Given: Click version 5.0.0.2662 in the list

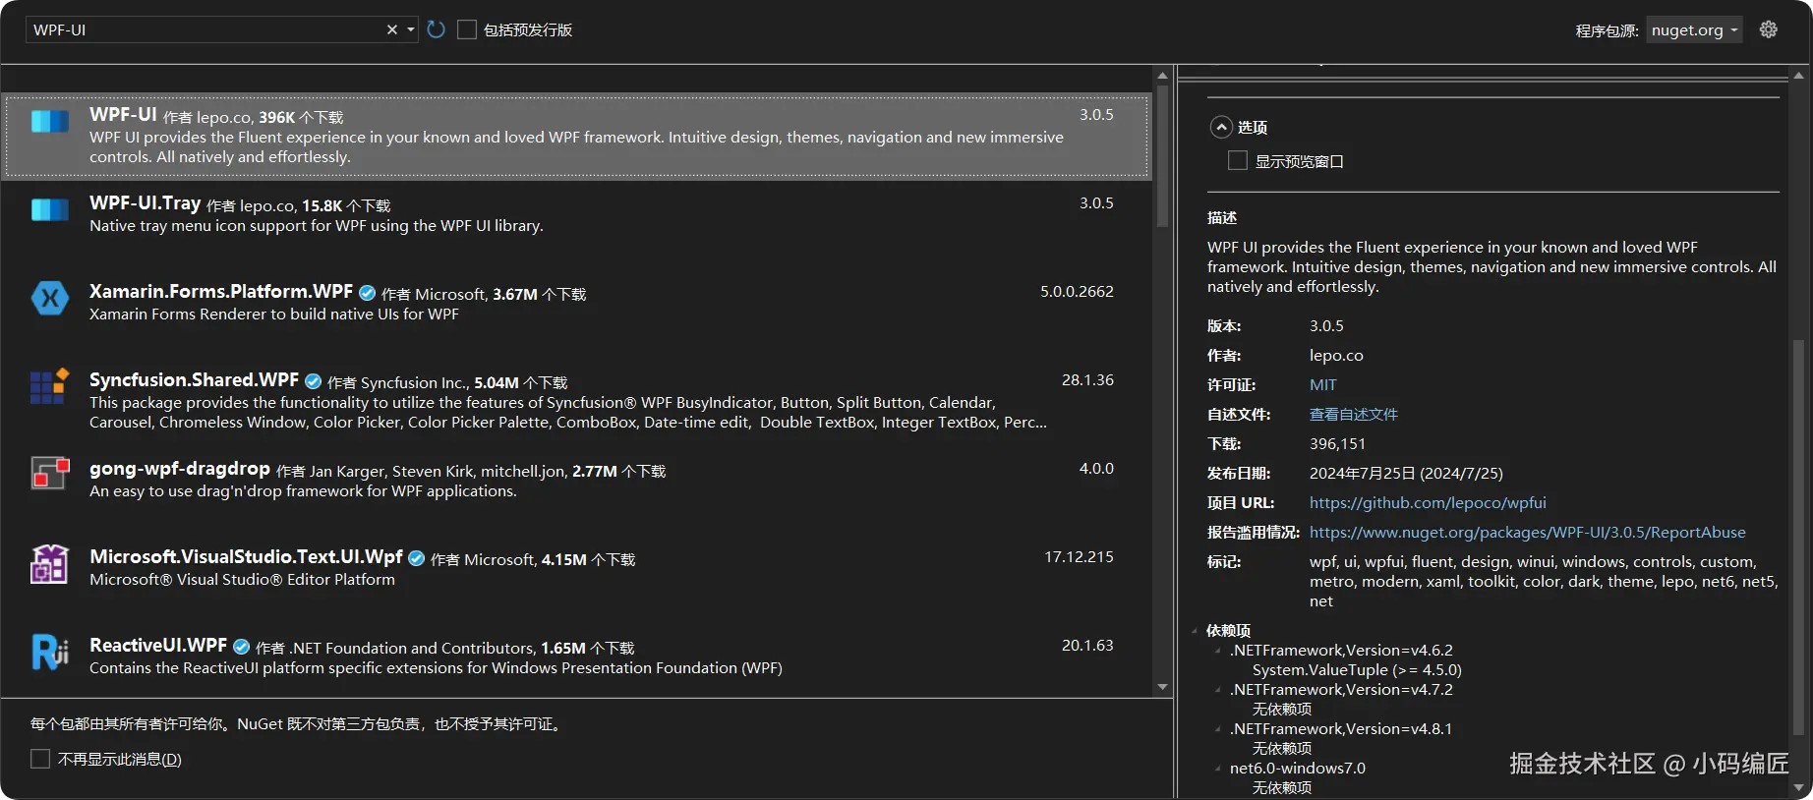Looking at the screenshot, I should pos(1077,292).
